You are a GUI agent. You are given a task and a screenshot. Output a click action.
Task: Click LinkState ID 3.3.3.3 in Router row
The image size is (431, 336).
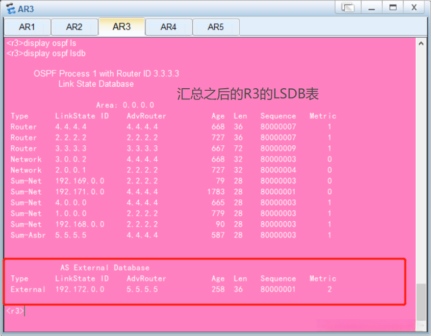pos(71,148)
